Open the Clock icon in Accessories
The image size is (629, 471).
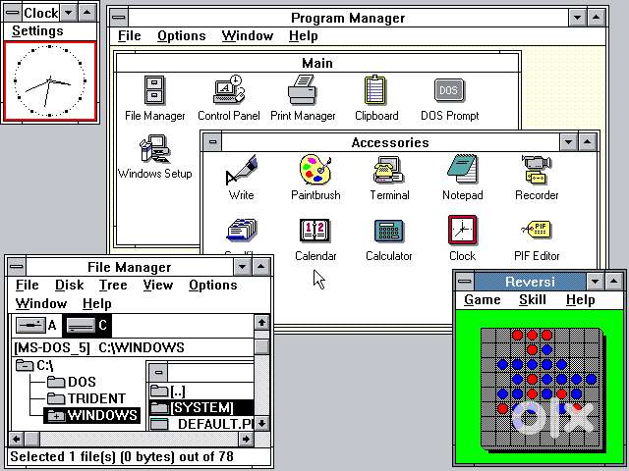(462, 238)
